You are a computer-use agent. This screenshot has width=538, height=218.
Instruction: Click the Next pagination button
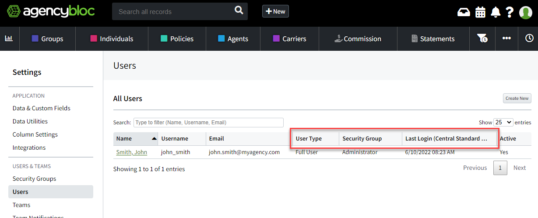pyautogui.click(x=520, y=168)
